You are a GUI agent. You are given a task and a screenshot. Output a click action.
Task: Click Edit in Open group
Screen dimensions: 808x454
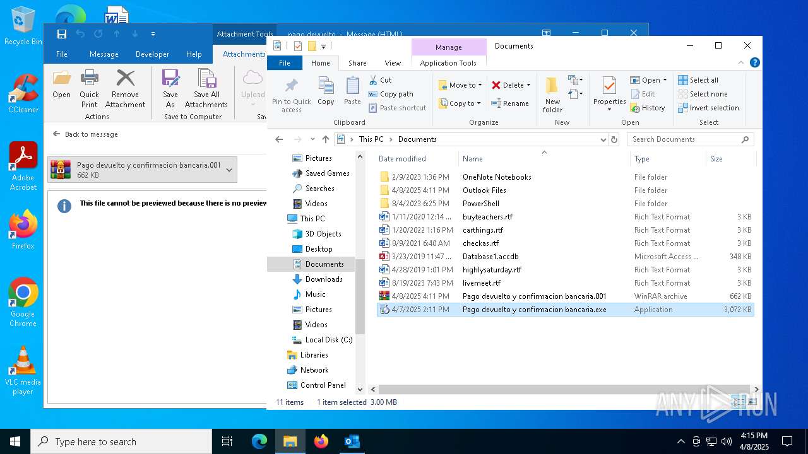pyautogui.click(x=643, y=94)
